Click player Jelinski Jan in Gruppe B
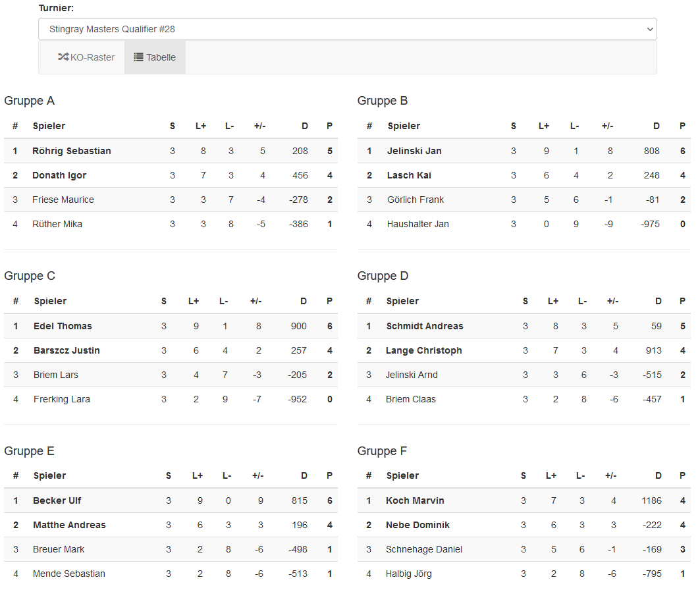 tap(414, 151)
